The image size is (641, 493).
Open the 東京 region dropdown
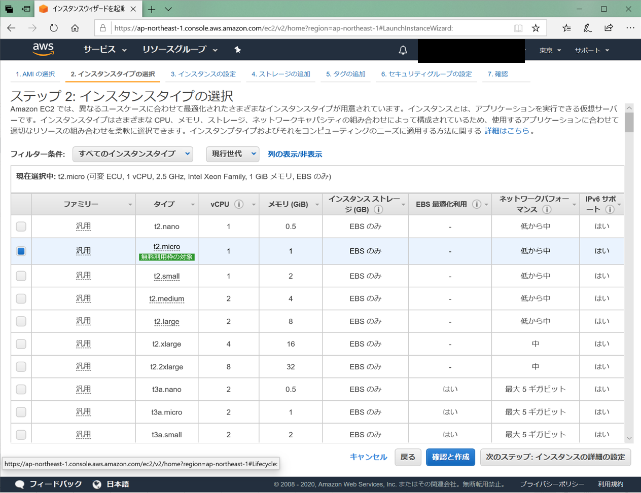(550, 50)
